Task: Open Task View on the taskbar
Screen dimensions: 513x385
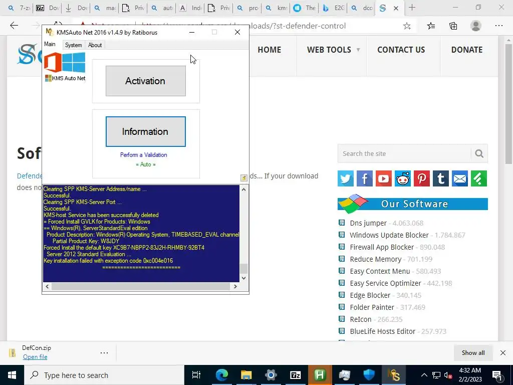Action: [196, 375]
